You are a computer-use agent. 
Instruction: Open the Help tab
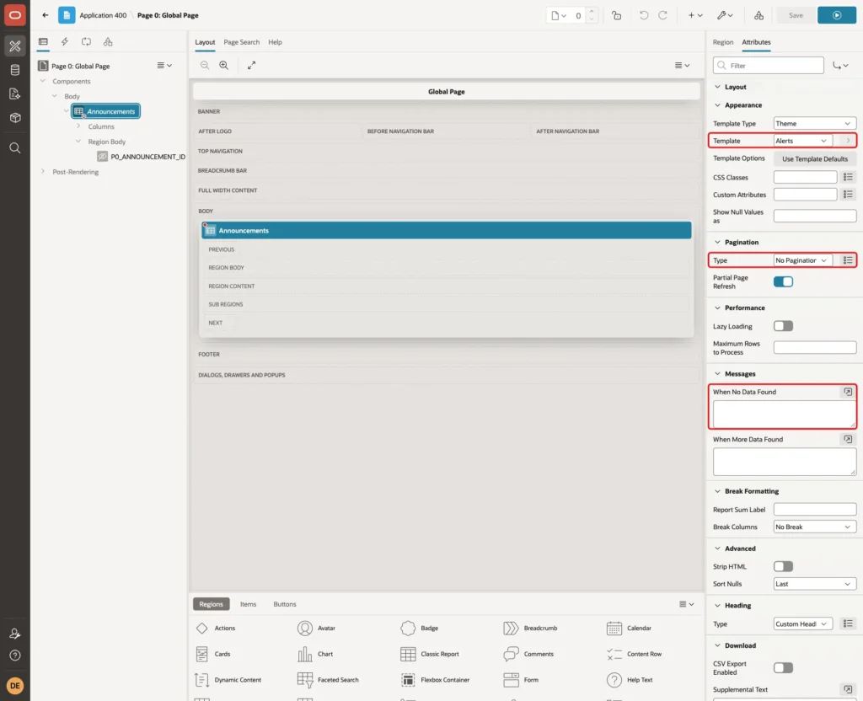pyautogui.click(x=275, y=42)
